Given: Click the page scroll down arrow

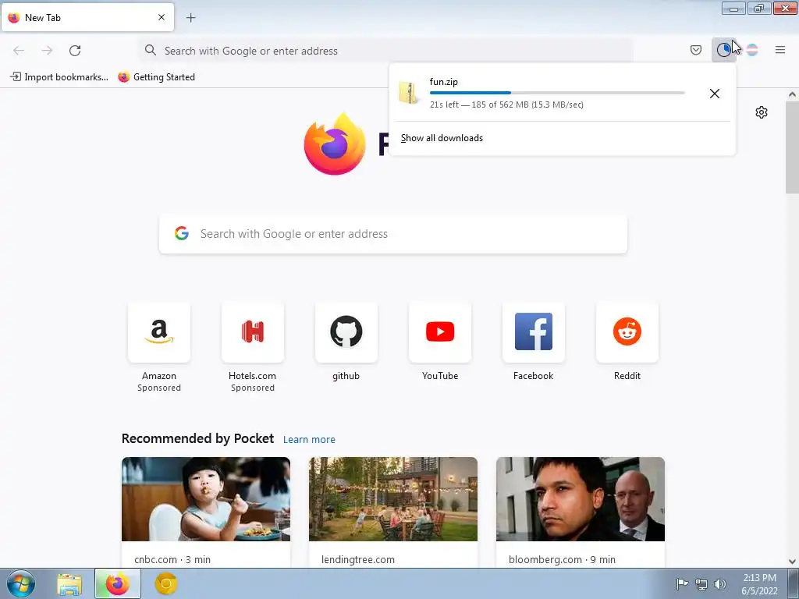Looking at the screenshot, I should (x=792, y=562).
